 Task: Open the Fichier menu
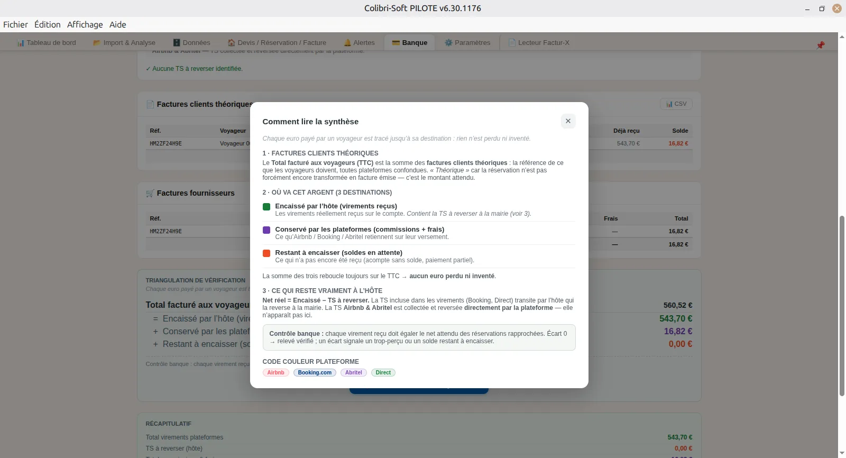tap(15, 24)
